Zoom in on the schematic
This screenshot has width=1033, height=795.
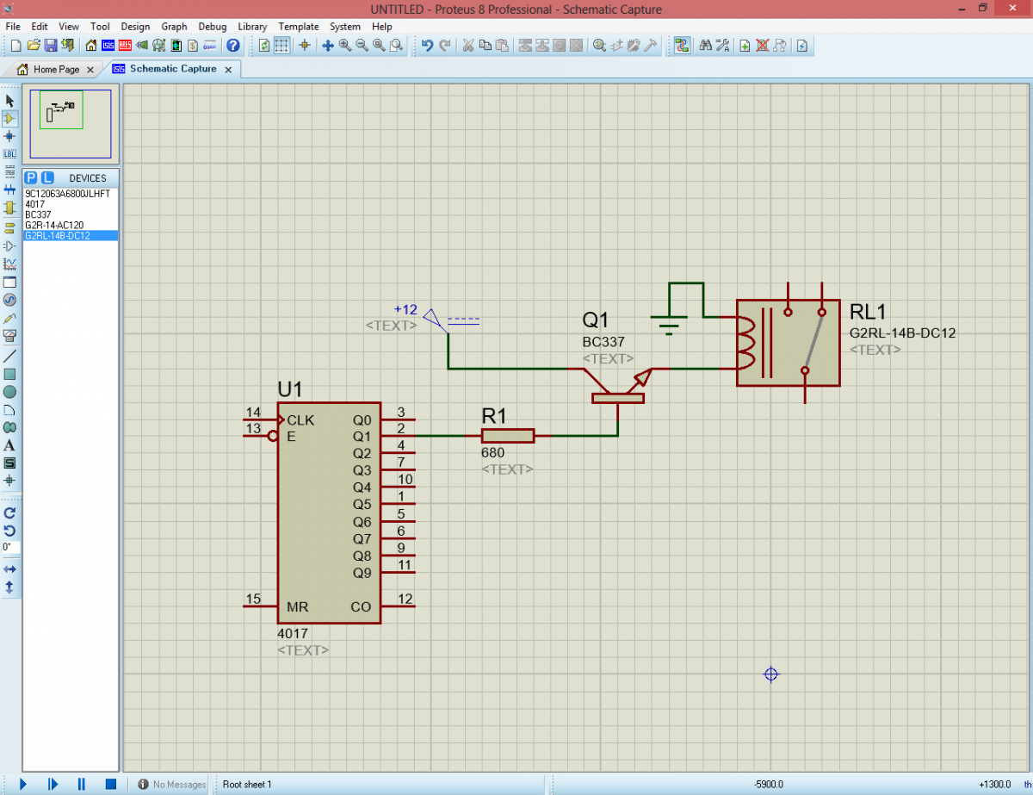(345, 46)
